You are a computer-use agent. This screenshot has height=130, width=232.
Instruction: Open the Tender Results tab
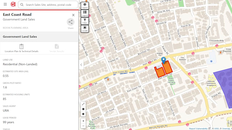57,48
